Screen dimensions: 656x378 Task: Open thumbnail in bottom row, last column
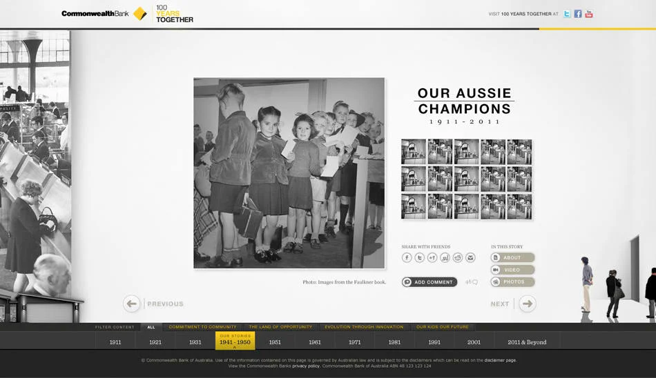(519, 206)
